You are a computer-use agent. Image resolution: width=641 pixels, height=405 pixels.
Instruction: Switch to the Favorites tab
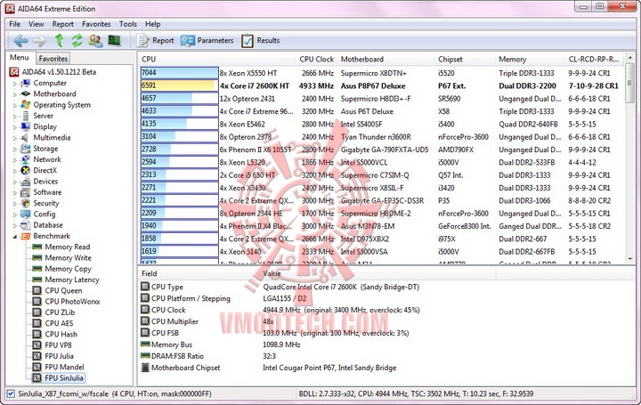53,59
